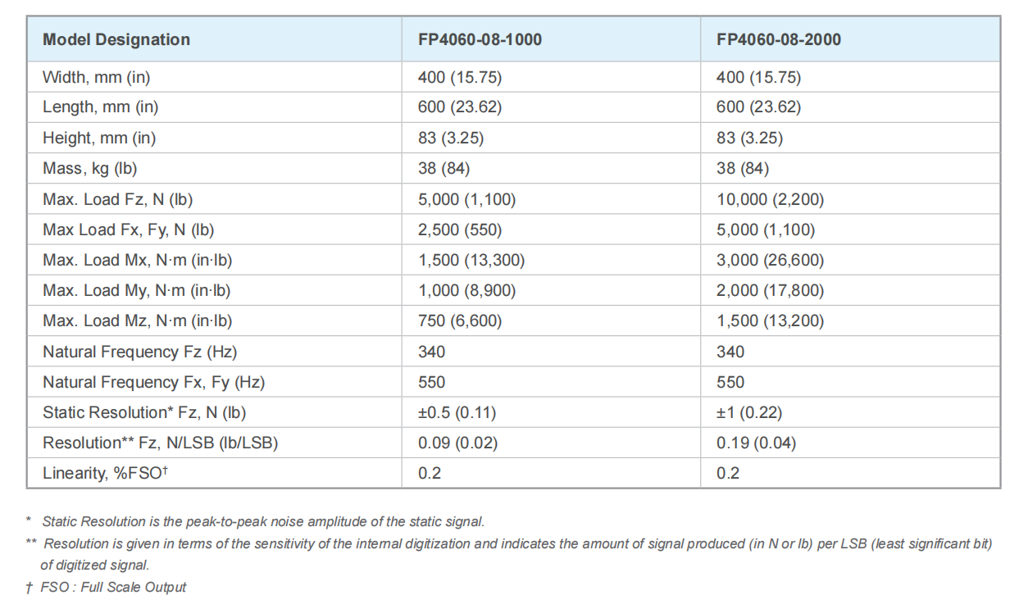The image size is (1019, 609).
Task: Click the Length, mm (in) row label
Action: (x=101, y=107)
